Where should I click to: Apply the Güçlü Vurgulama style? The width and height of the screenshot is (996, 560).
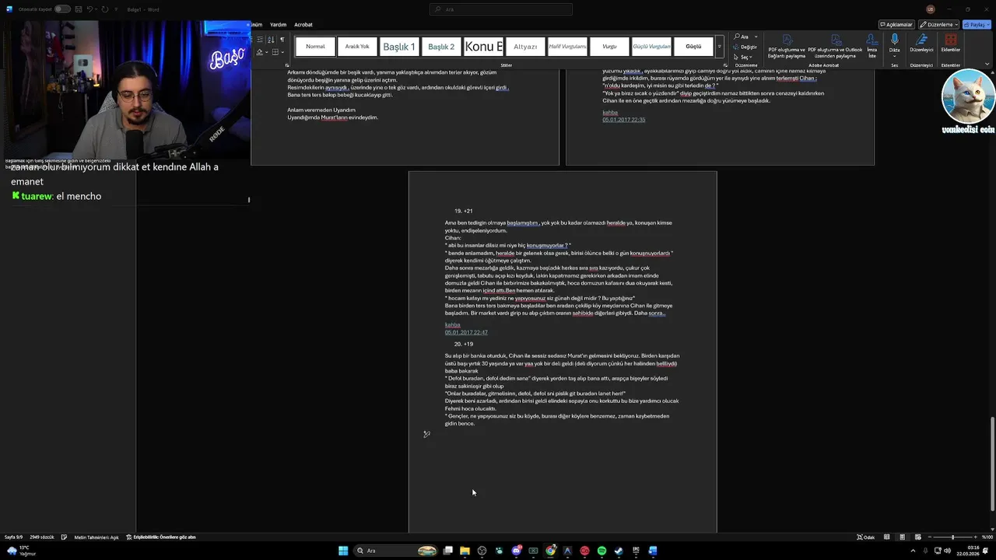point(651,47)
